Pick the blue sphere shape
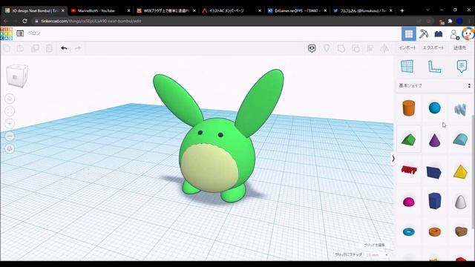This screenshot has width=475, height=267. coord(434,108)
